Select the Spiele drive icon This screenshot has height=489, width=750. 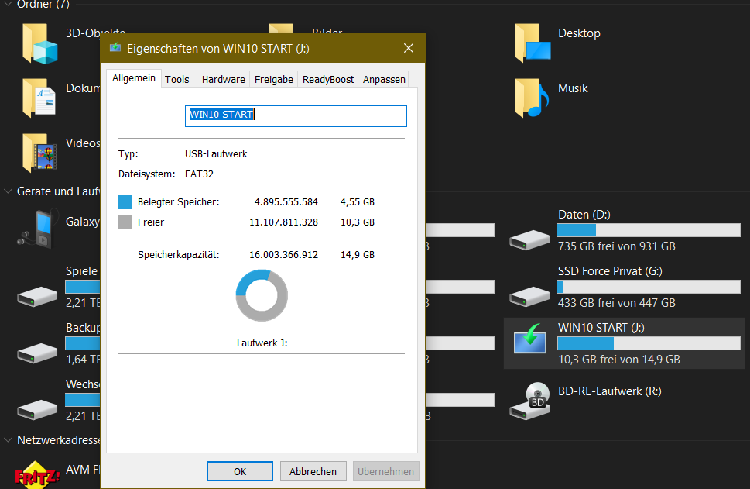pos(37,297)
